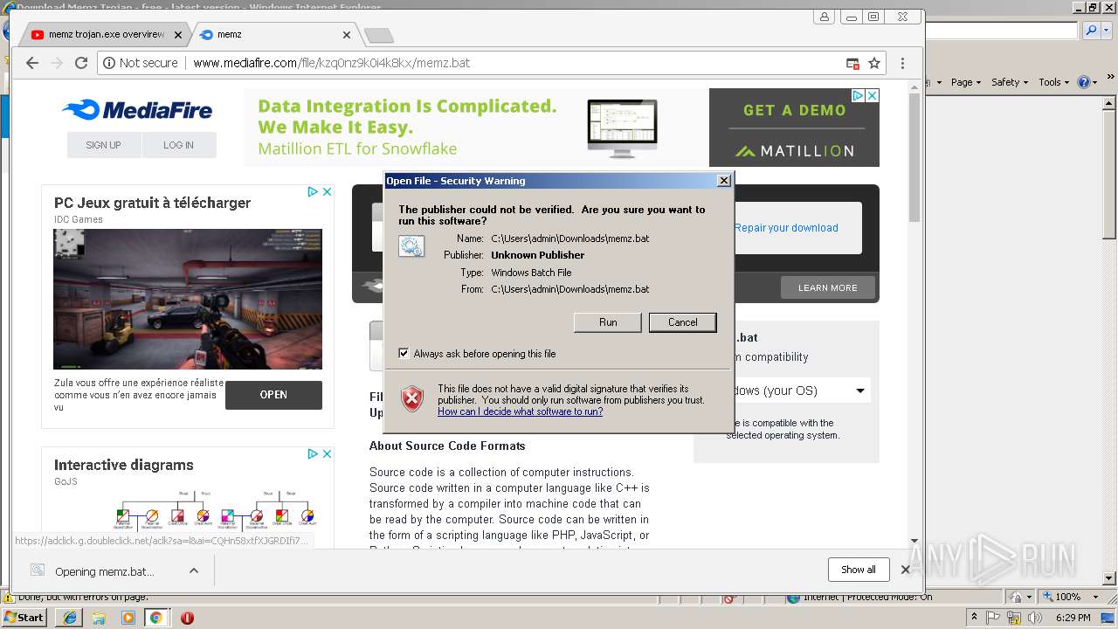
Task: Click the popup blocked icon in address bar
Action: click(x=852, y=63)
